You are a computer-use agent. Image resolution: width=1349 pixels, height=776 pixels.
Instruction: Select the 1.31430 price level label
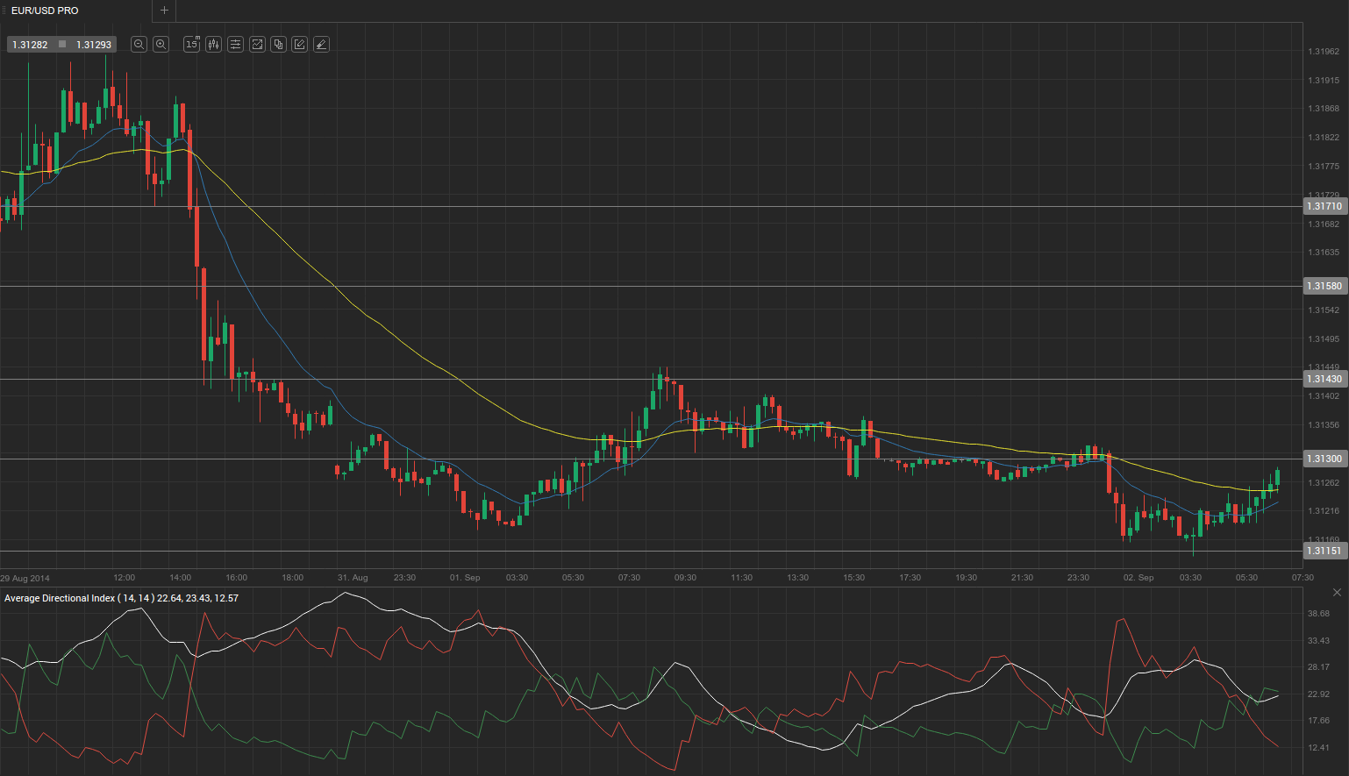tap(1324, 380)
